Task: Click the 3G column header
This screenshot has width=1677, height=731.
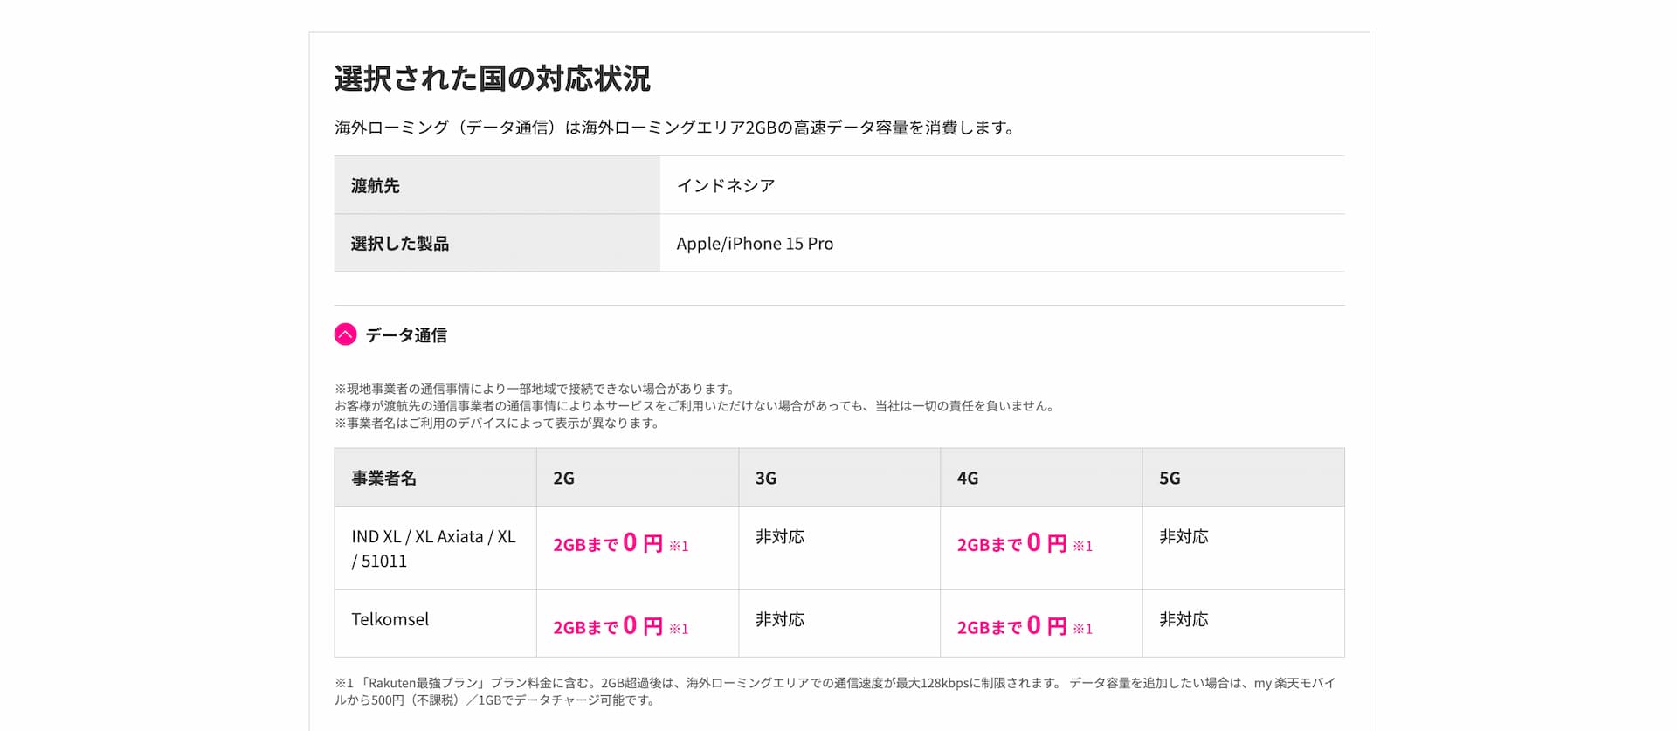Action: coord(839,478)
